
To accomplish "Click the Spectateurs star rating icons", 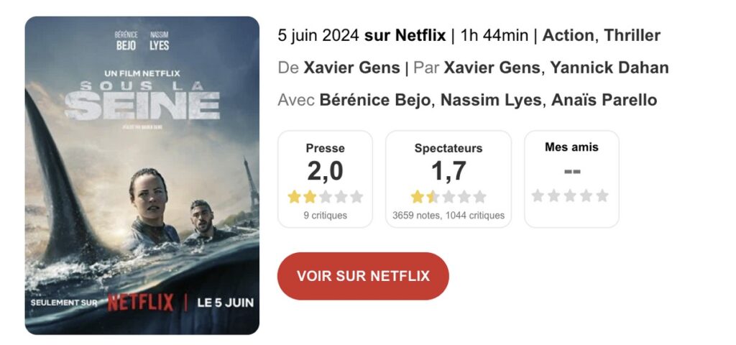I will [x=448, y=196].
